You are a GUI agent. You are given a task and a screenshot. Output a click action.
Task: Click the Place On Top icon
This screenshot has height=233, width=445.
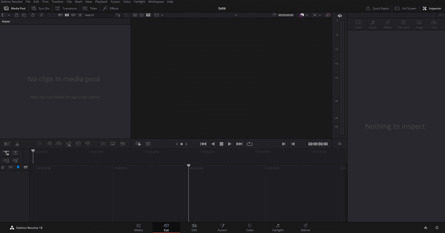coord(78,144)
